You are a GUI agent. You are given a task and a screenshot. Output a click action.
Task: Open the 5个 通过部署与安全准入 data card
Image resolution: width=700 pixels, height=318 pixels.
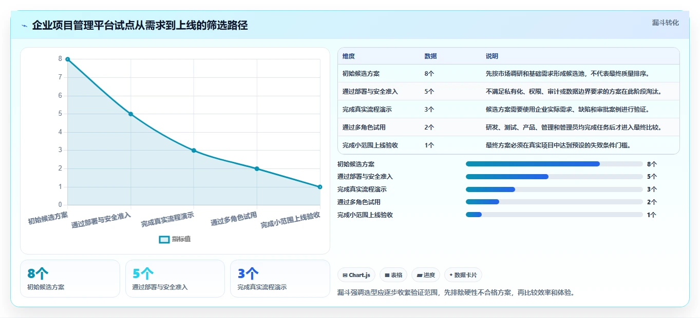(x=175, y=279)
